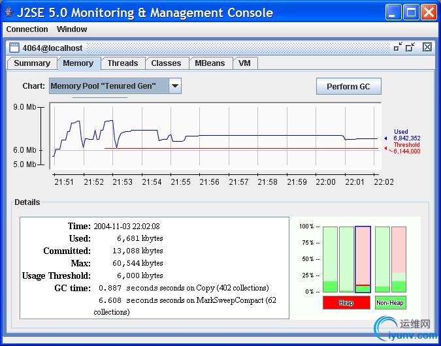Click the 0.887 seconds on Copy line
The image size is (441, 346).
tap(184, 288)
